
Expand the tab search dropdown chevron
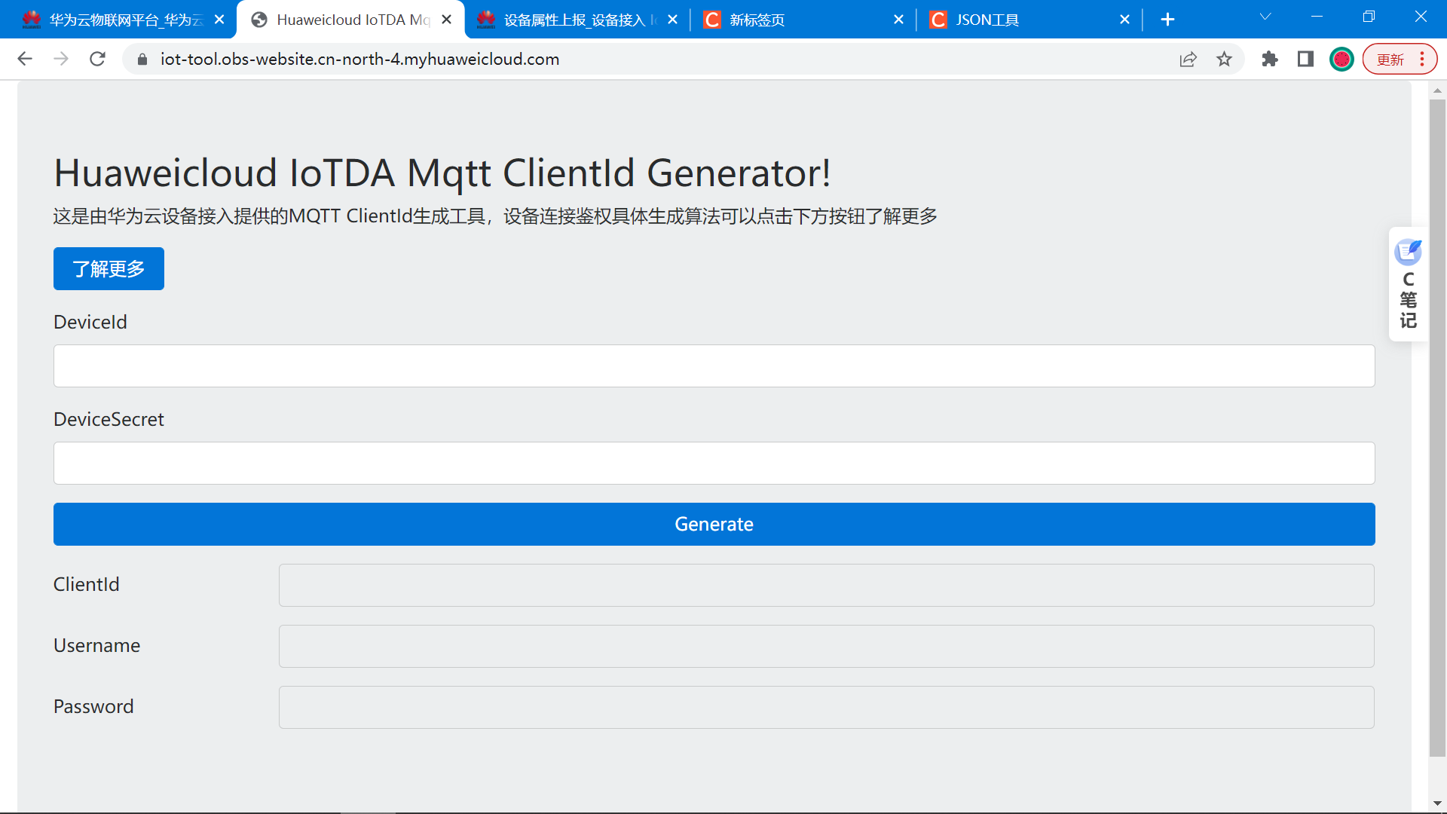pos(1265,17)
